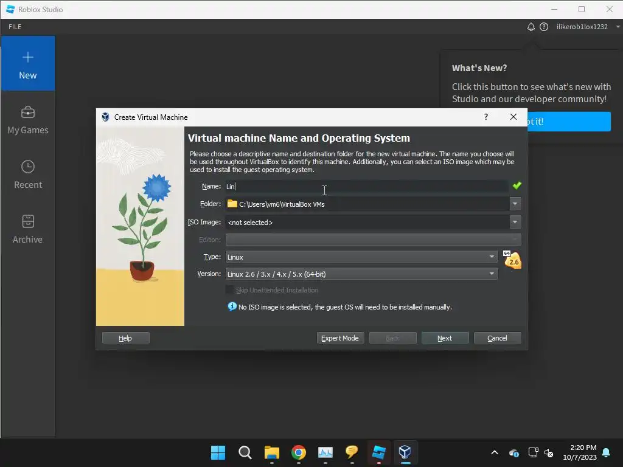Click the cloud sync tray icon
623x467 pixels.
click(x=513, y=452)
